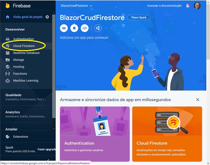Screen dimensions: 210x165
Task: Expand the BlazorCrudFirestore project dropdown
Action: pyautogui.click(x=76, y=6)
